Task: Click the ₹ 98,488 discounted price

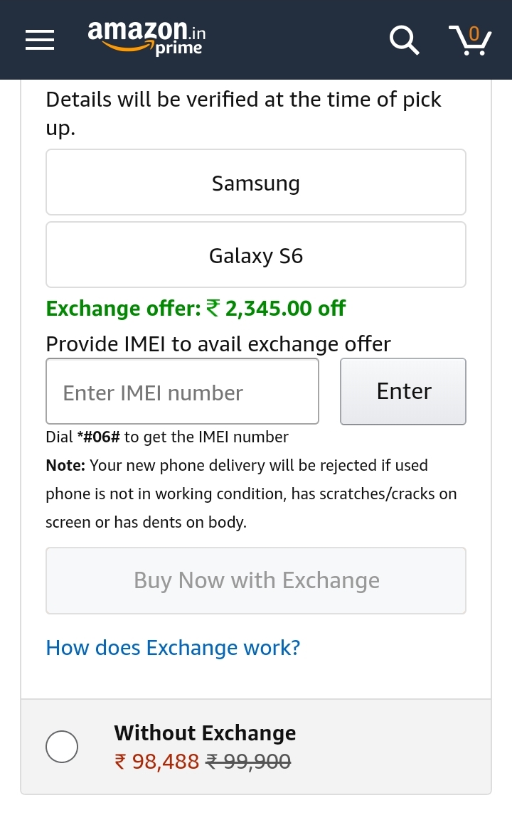Action: [x=156, y=762]
